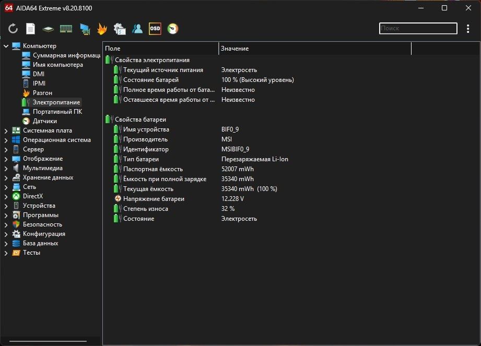Open the monitor diagnostics toolbar icon
The image size is (481, 346).
tap(85, 29)
